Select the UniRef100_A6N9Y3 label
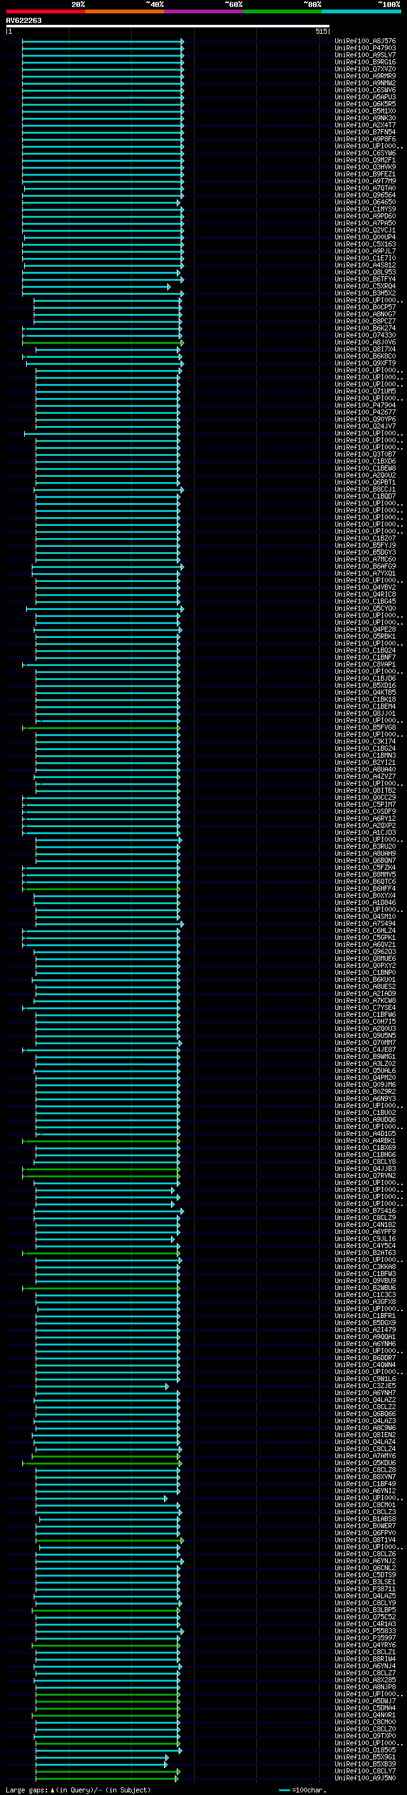 (x=365, y=1099)
